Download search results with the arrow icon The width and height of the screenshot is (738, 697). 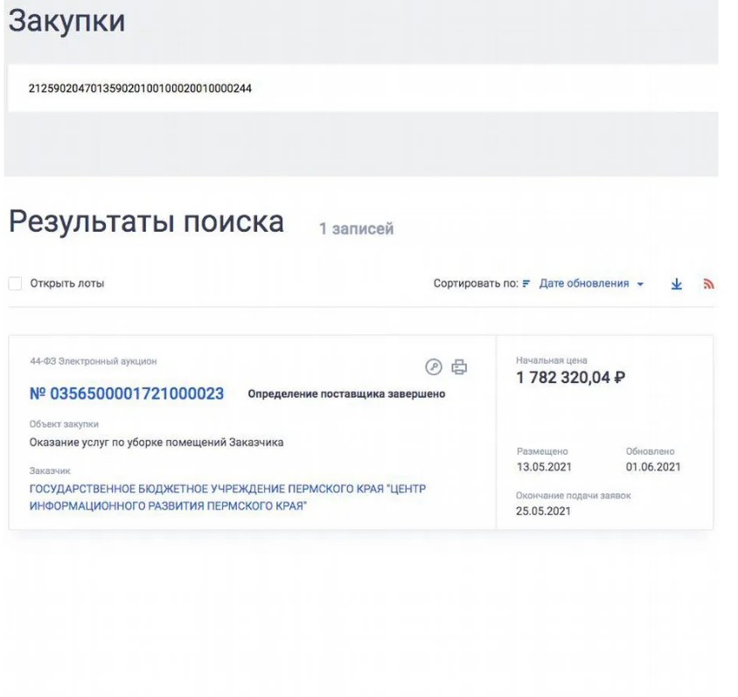(x=676, y=283)
